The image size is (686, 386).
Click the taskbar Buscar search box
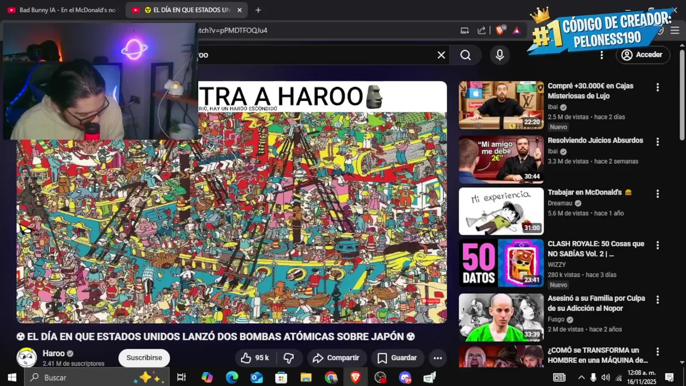coord(96,377)
